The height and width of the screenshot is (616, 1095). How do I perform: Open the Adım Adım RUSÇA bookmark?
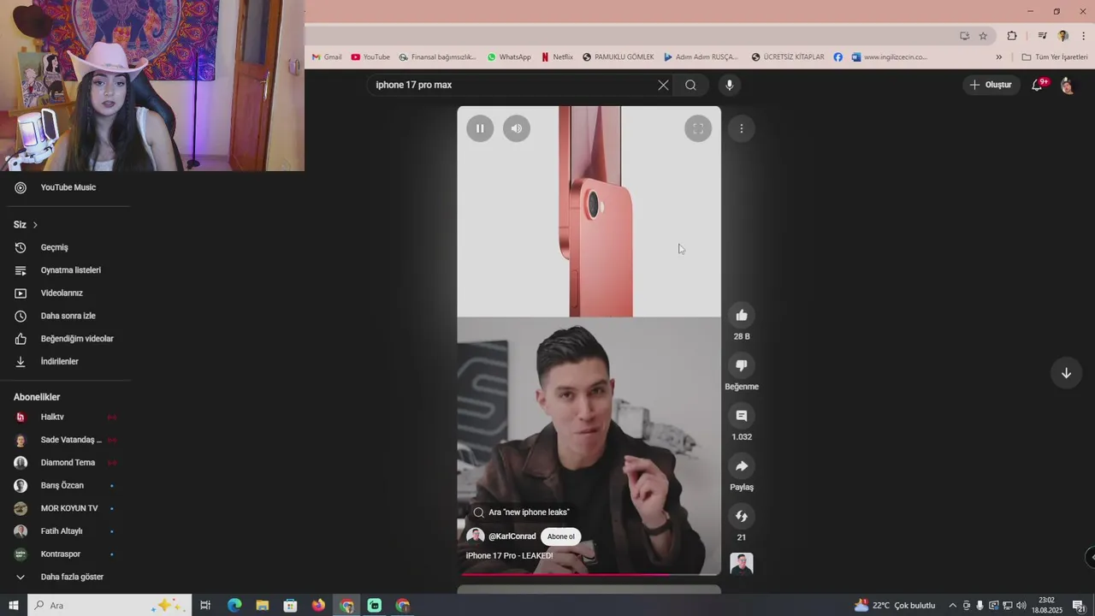tap(701, 57)
